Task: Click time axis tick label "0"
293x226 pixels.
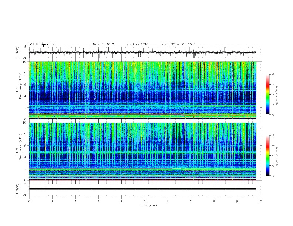Action: coord(29,201)
